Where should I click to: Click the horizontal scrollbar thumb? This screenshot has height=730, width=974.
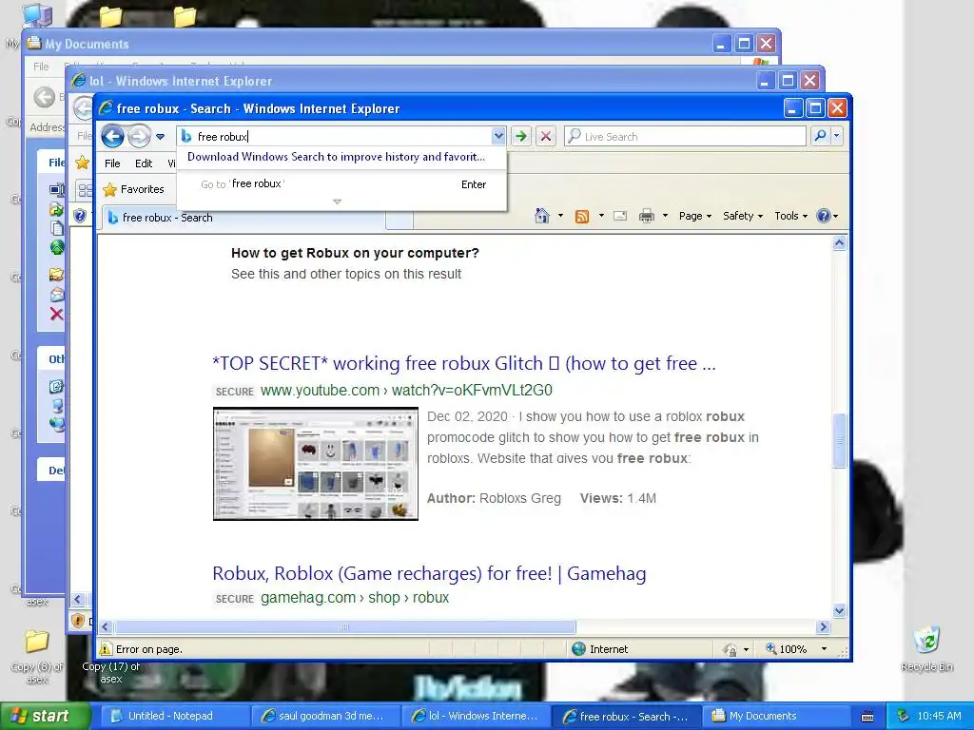(344, 627)
